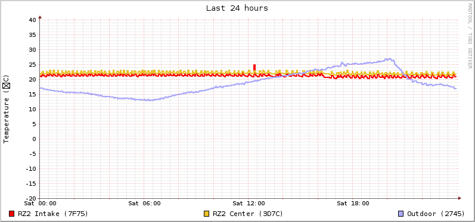The height and width of the screenshot is (222, 475).
Task: Click the arrow at x-axis right end
Action: coord(460,198)
